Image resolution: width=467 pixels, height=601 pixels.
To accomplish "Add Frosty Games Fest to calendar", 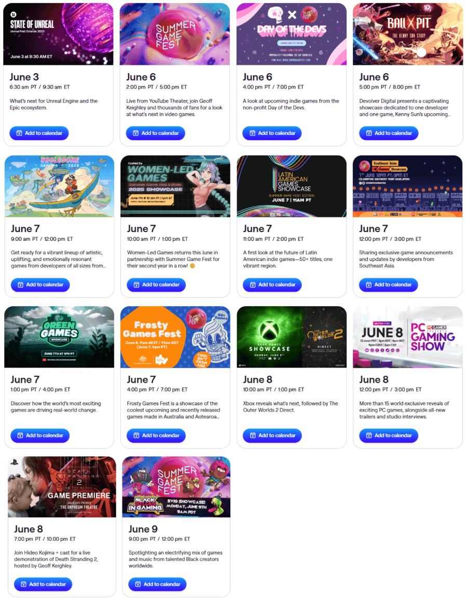I will pos(156,435).
